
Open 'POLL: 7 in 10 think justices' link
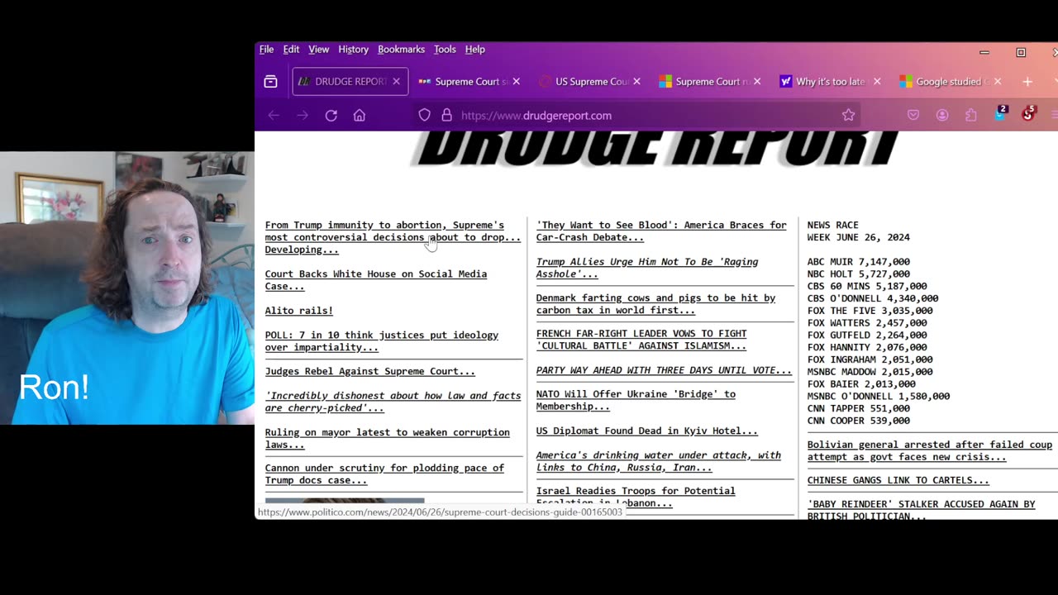click(381, 341)
